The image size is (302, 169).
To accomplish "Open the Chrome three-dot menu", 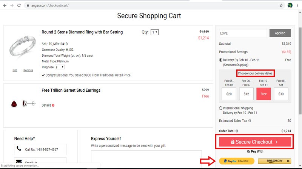I will coord(298,6).
